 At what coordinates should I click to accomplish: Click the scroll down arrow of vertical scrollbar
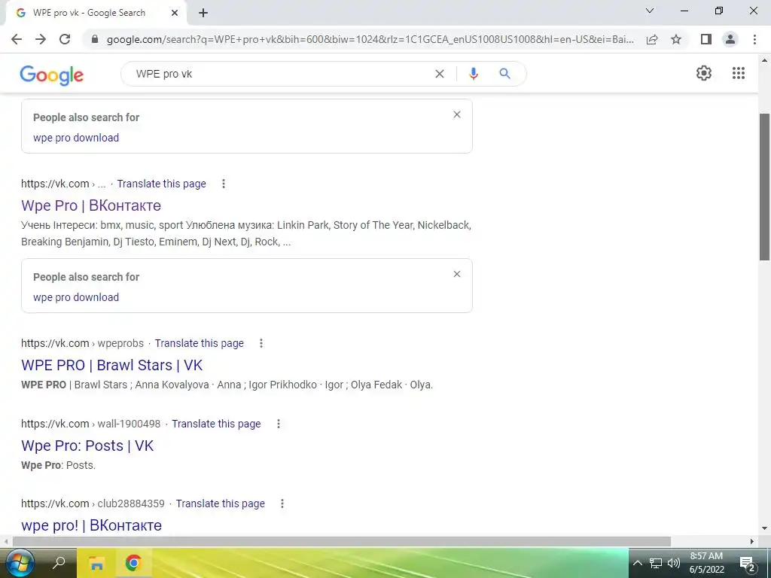point(765,529)
